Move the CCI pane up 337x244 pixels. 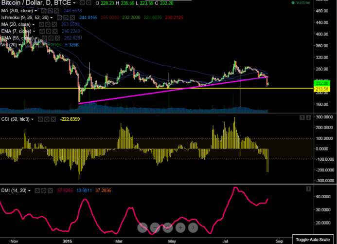click(302, 117)
